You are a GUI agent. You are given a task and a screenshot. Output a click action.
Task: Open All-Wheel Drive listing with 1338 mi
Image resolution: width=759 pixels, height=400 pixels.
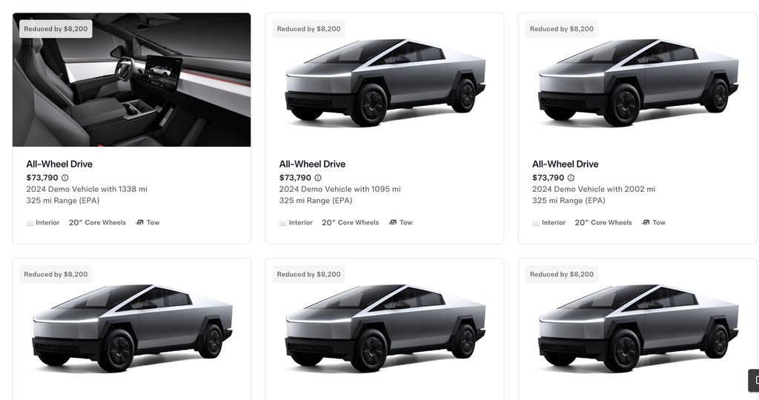[x=59, y=164]
